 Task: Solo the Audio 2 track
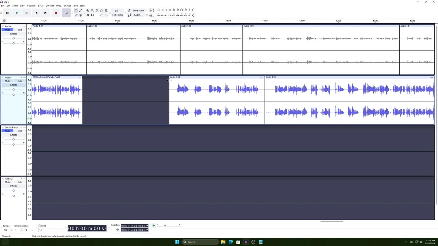pyautogui.click(x=20, y=182)
